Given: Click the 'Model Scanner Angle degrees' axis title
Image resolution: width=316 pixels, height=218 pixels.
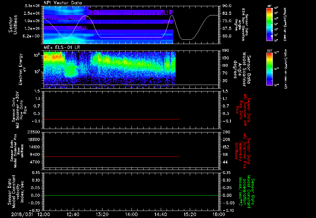Looking at the screenshot, I should pyautogui.click(x=242, y=69).
